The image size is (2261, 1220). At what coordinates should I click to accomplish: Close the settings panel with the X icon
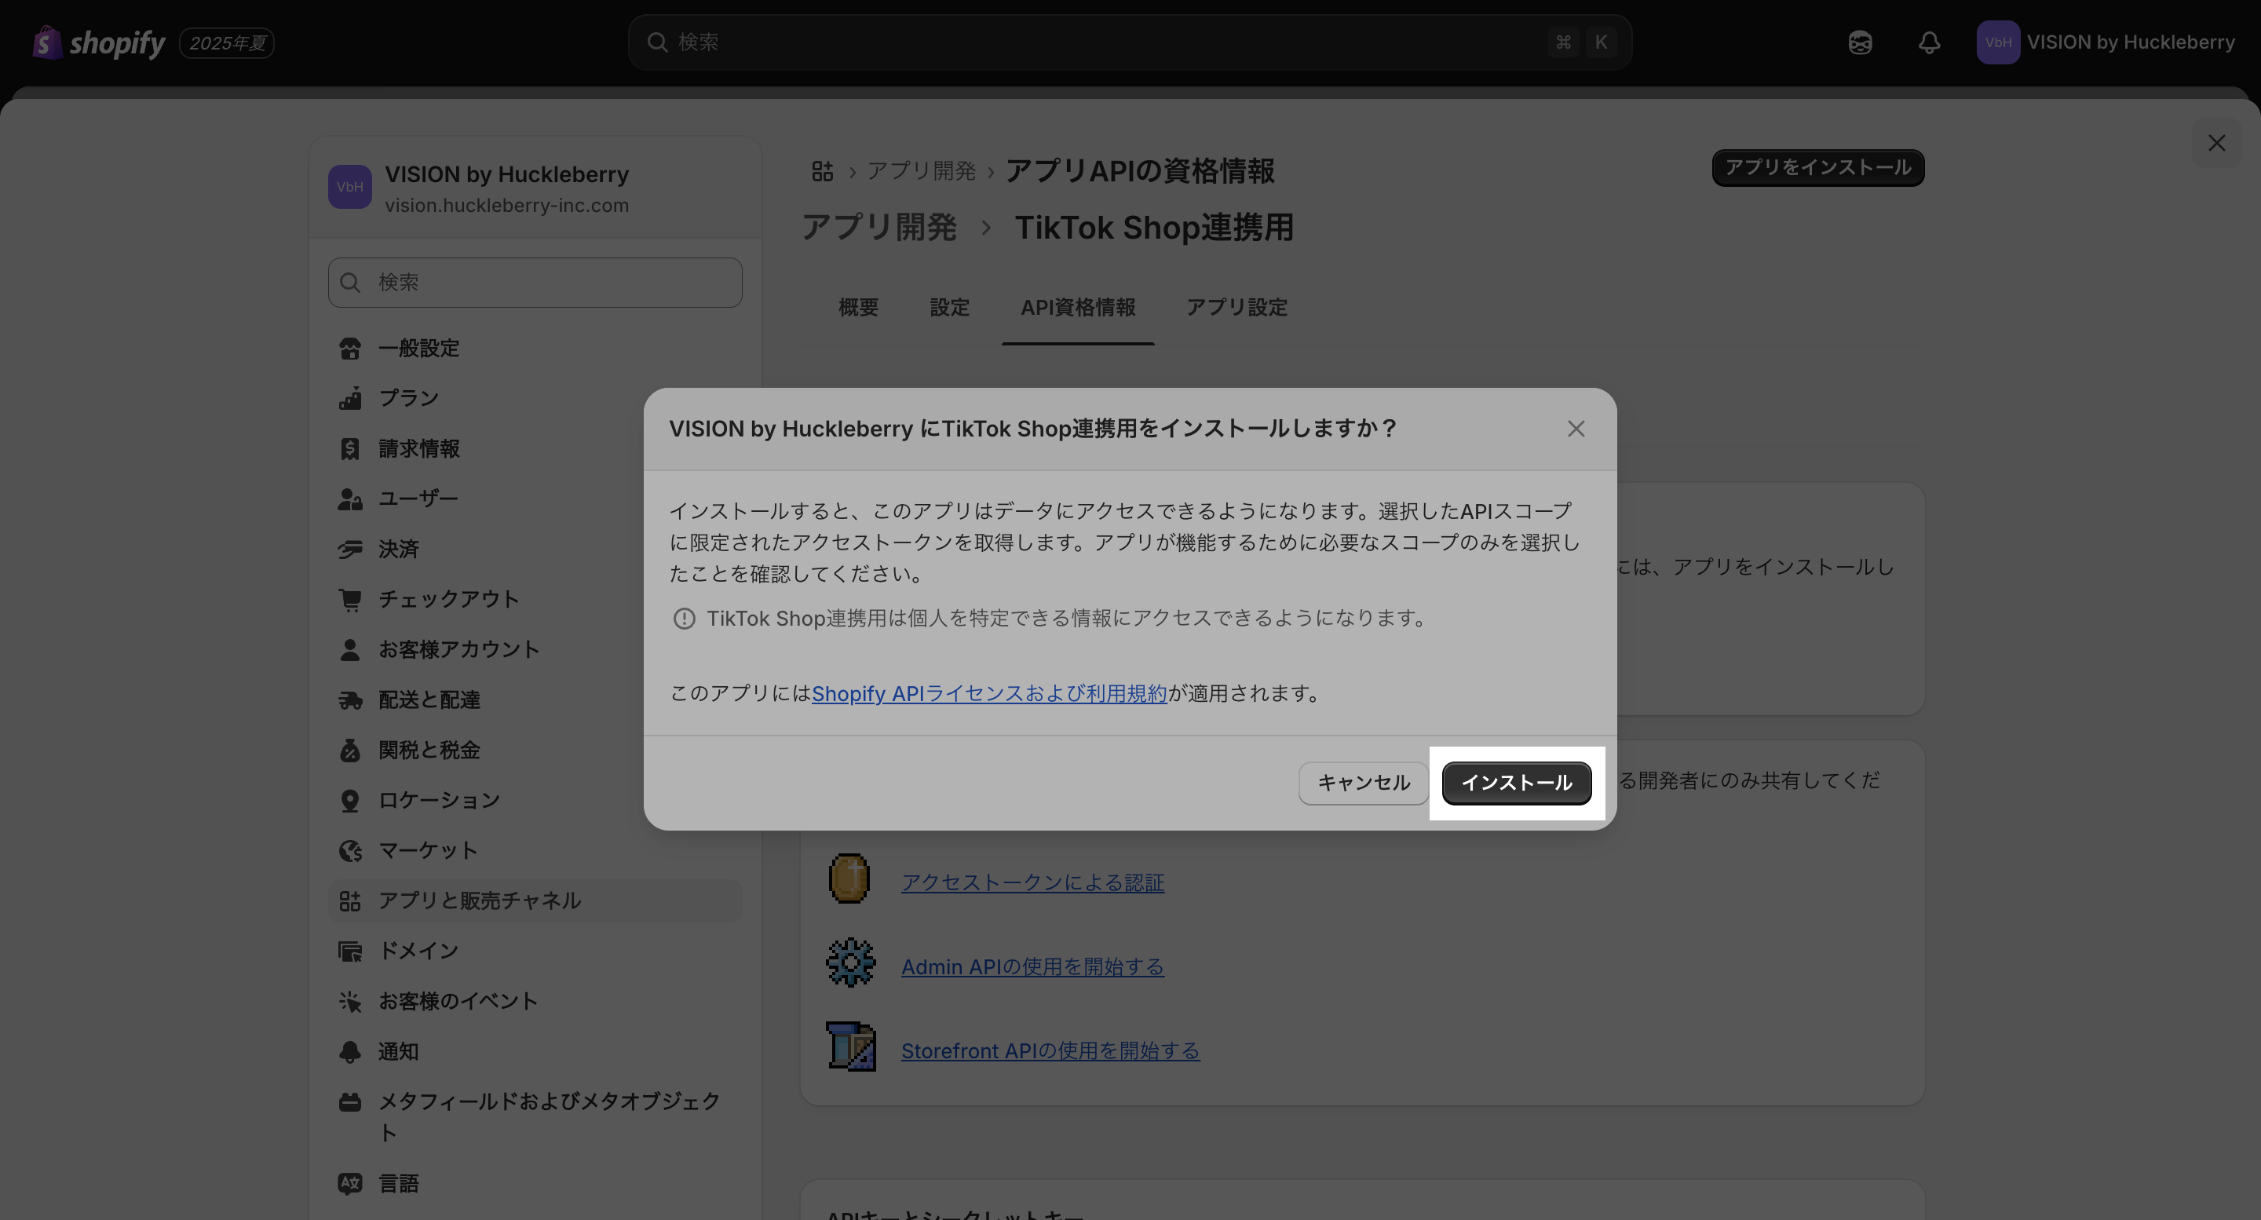[x=2216, y=143]
